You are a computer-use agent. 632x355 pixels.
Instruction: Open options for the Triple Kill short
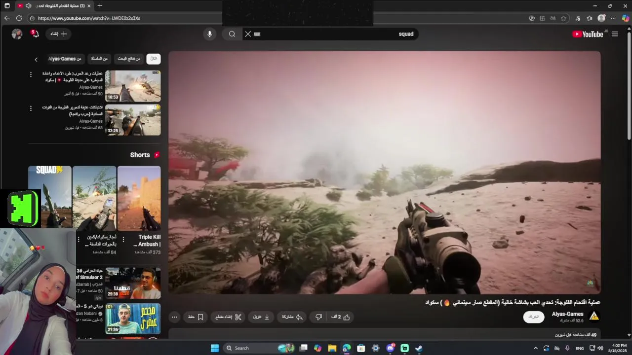(123, 240)
